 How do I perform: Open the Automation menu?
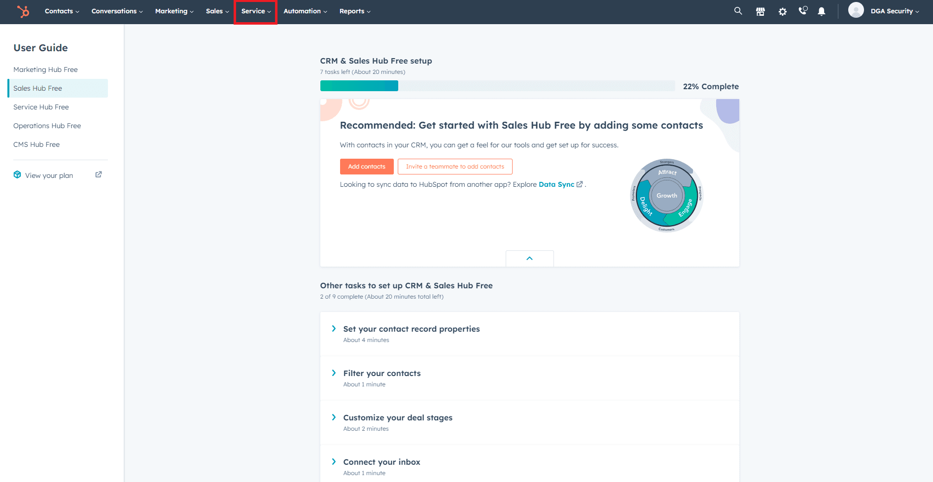pos(305,11)
